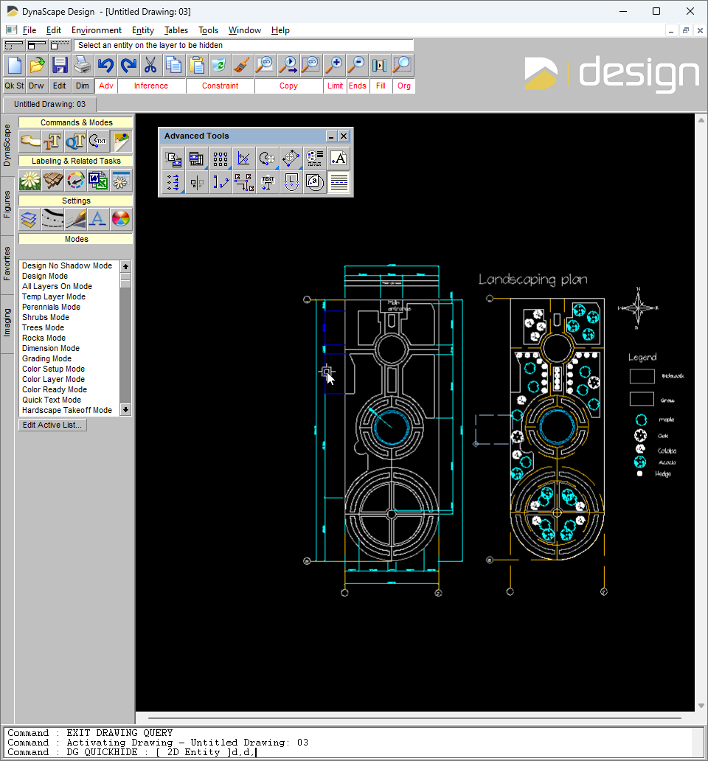
Task: Toggle the Inference mode button
Action: pos(150,86)
